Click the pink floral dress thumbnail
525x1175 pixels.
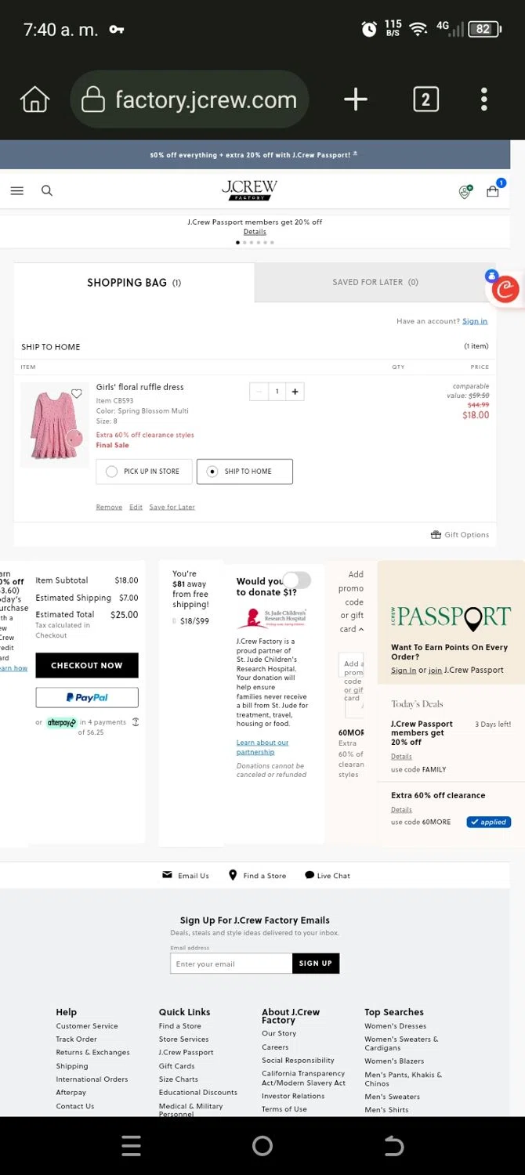[x=54, y=425]
